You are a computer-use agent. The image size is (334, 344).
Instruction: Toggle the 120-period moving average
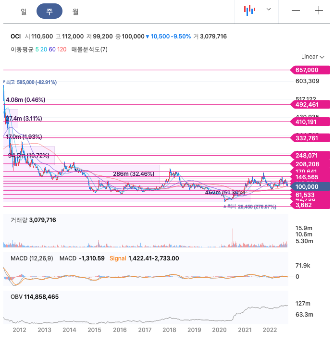click(x=62, y=49)
